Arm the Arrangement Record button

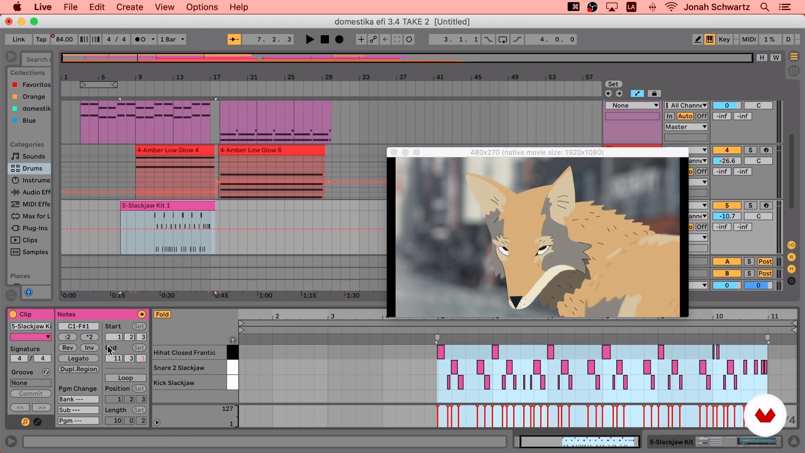coord(340,39)
